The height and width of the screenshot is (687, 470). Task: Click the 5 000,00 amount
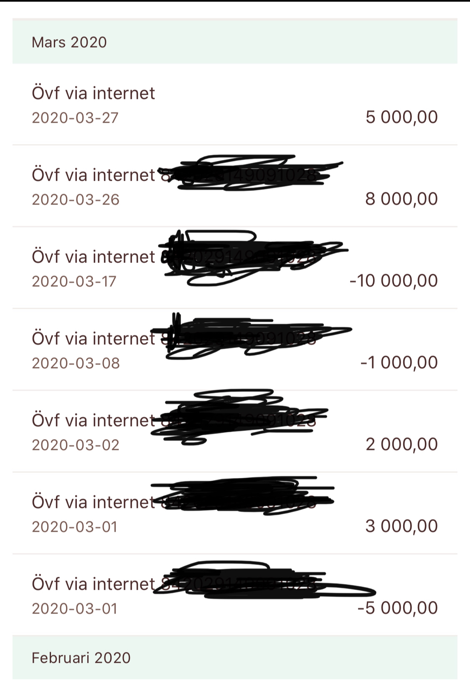click(x=402, y=117)
